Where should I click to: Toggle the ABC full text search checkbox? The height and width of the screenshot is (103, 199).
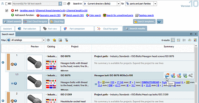pyautogui.click(x=6, y=4)
